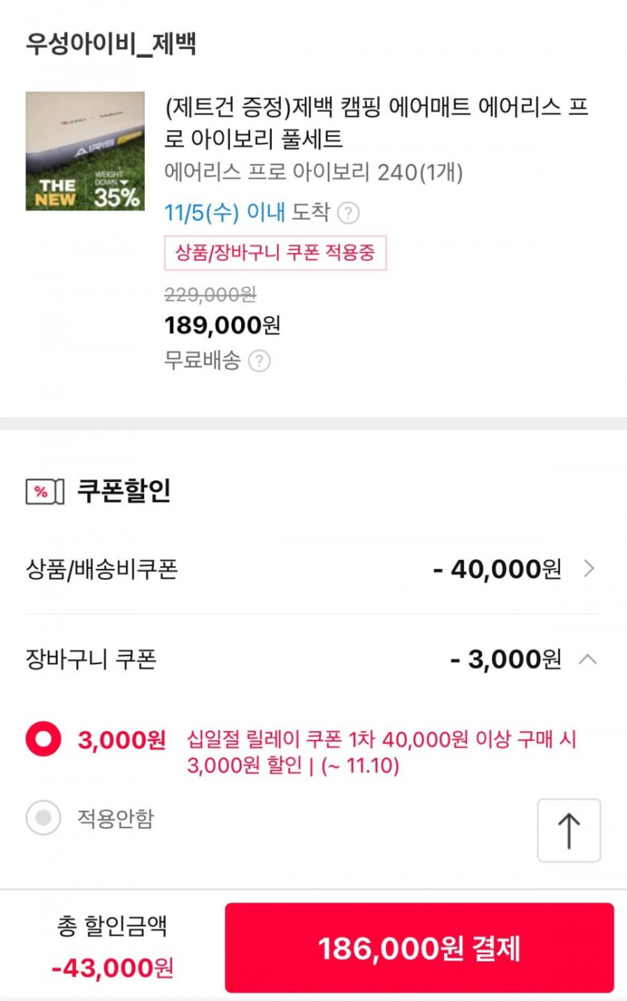Image resolution: width=627 pixels, height=1001 pixels.
Task: Tap the -3,000원 cart coupon amount
Action: 505,660
